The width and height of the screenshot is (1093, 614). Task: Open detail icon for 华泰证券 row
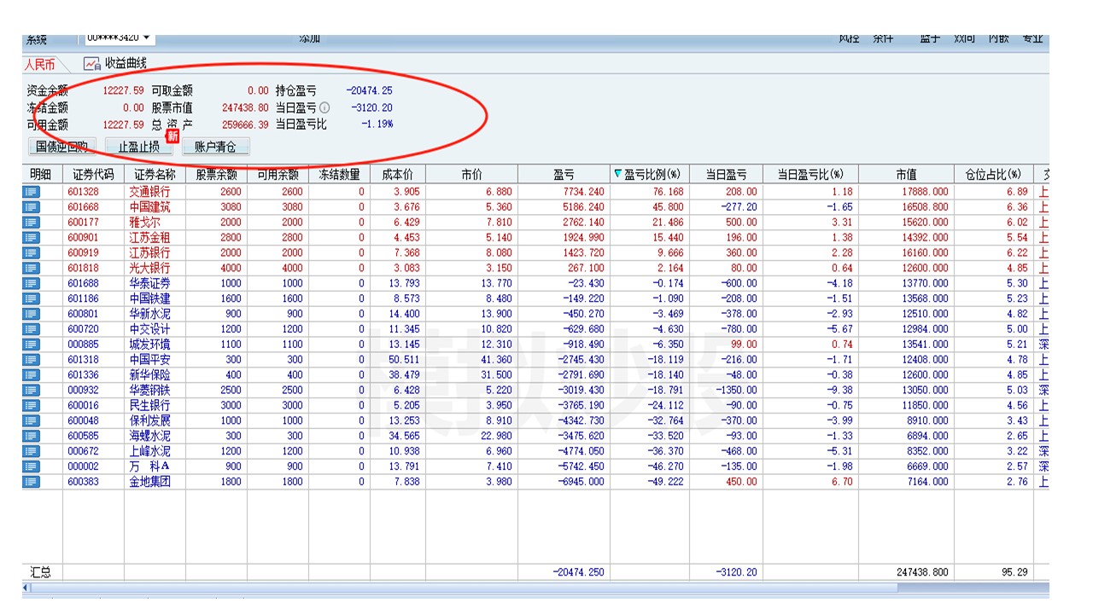(32, 283)
